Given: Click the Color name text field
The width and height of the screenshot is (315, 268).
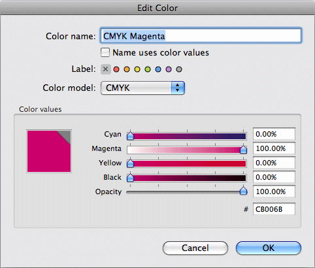Looking at the screenshot, I should [201, 35].
